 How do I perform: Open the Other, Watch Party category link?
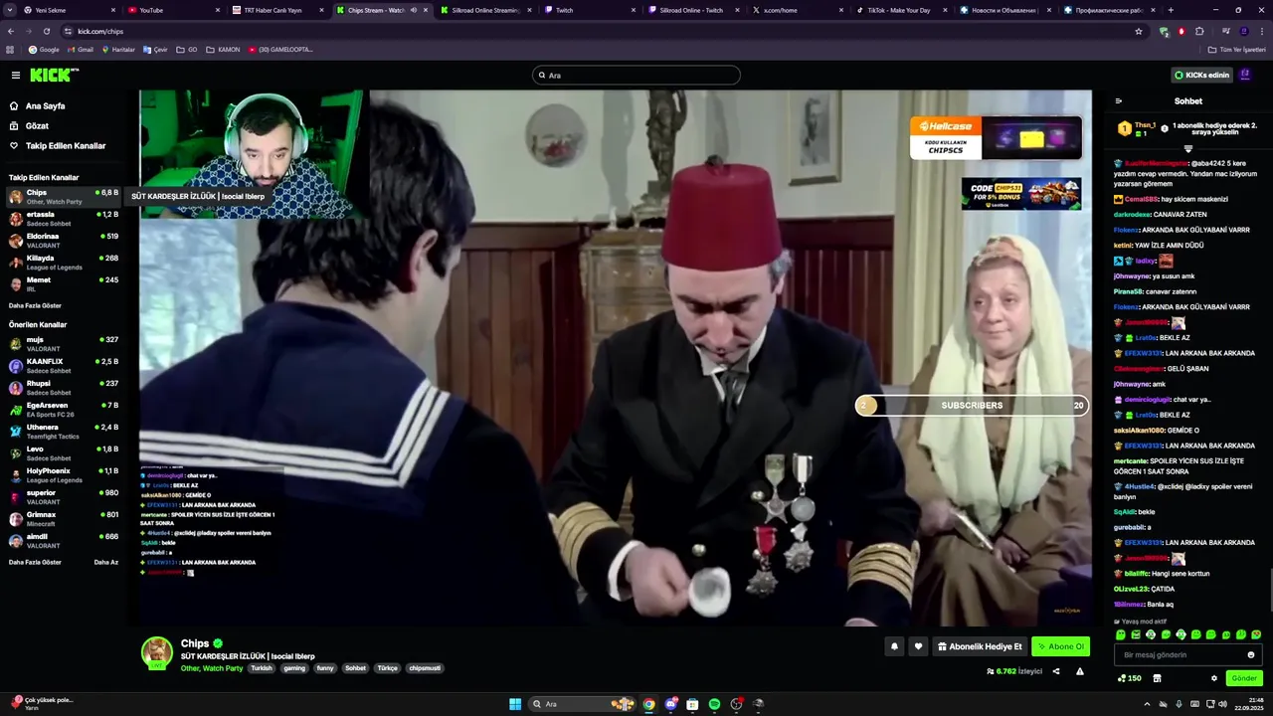coord(211,668)
